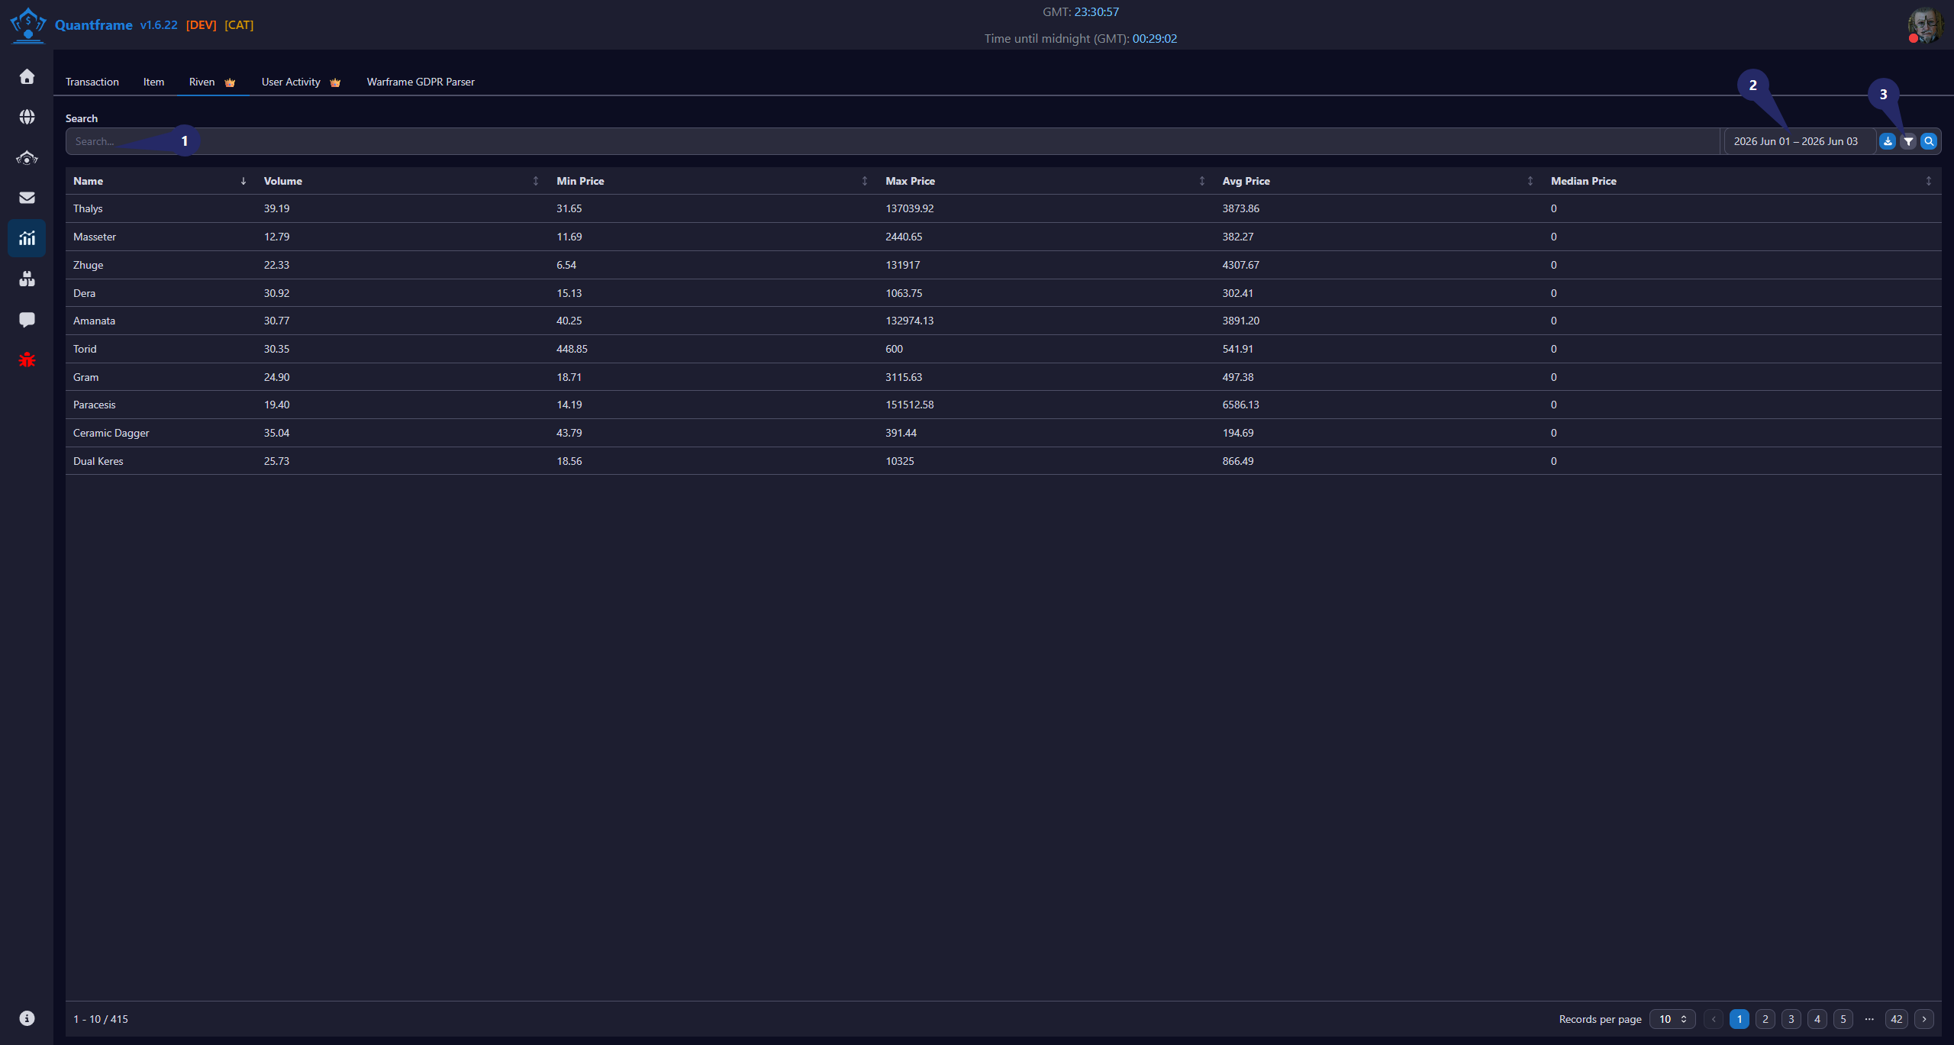
Task: Open the filter funnel icon
Action: (1908, 141)
